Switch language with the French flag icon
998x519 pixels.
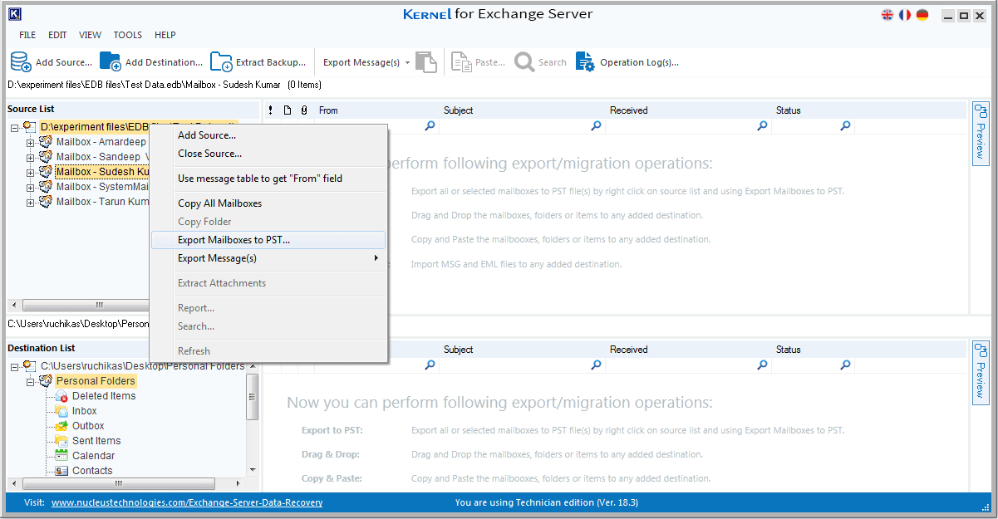pos(905,15)
